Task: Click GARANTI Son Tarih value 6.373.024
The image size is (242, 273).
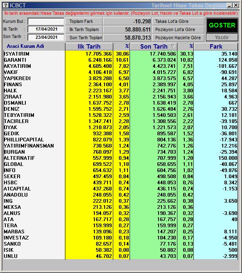Action: click(x=164, y=60)
